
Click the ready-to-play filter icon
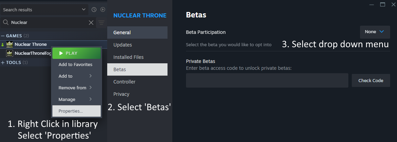pyautogui.click(x=102, y=10)
